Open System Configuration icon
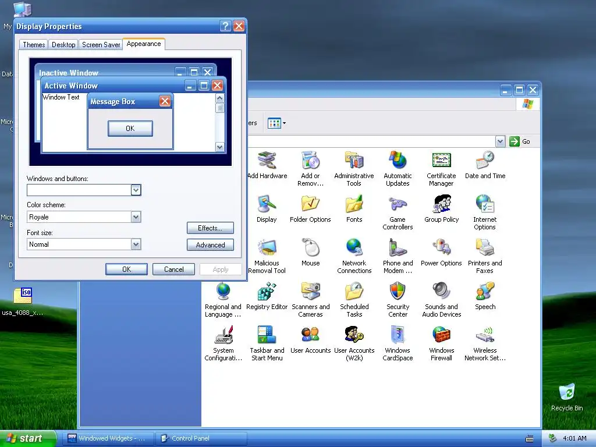 tap(223, 343)
